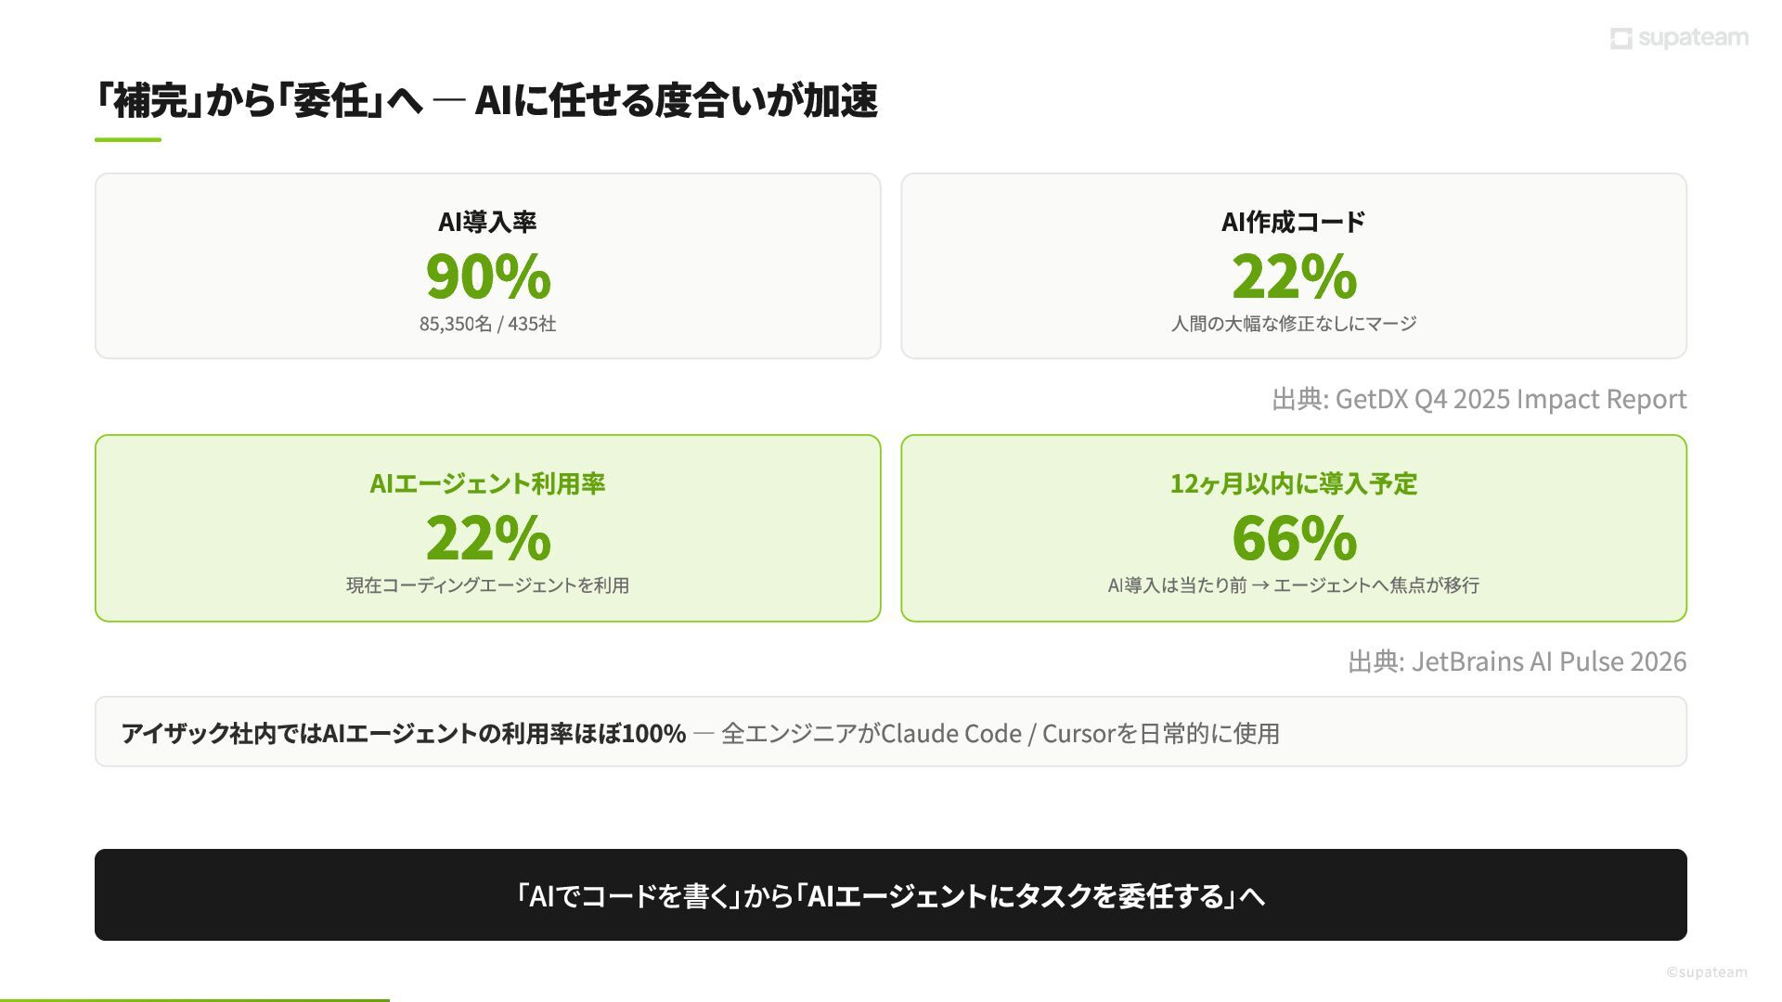Viewport: 1782px width, 1002px height.
Task: Select the AIエージェント利用率 22% card
Action: 487,528
